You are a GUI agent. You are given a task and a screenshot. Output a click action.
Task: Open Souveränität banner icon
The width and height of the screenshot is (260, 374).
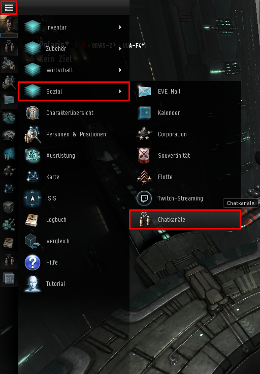[x=144, y=156]
